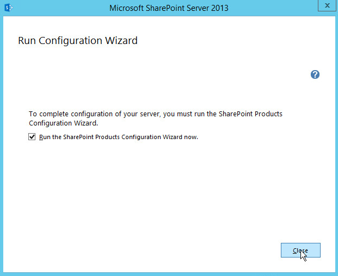Image resolution: width=338 pixels, height=276 pixels.
Task: Click the SharePoint logo in the title bar
Action: coord(8,8)
